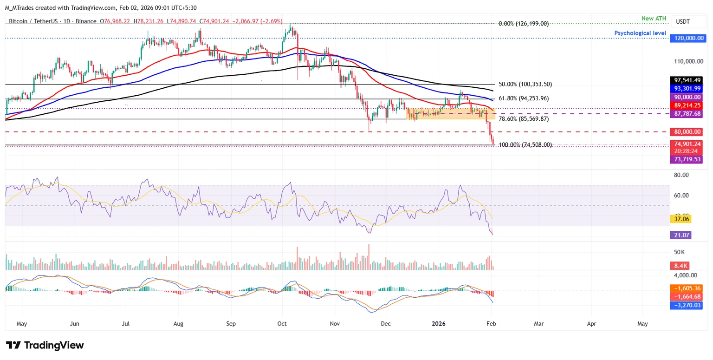Select the 8.4K volume value label

point(680,266)
